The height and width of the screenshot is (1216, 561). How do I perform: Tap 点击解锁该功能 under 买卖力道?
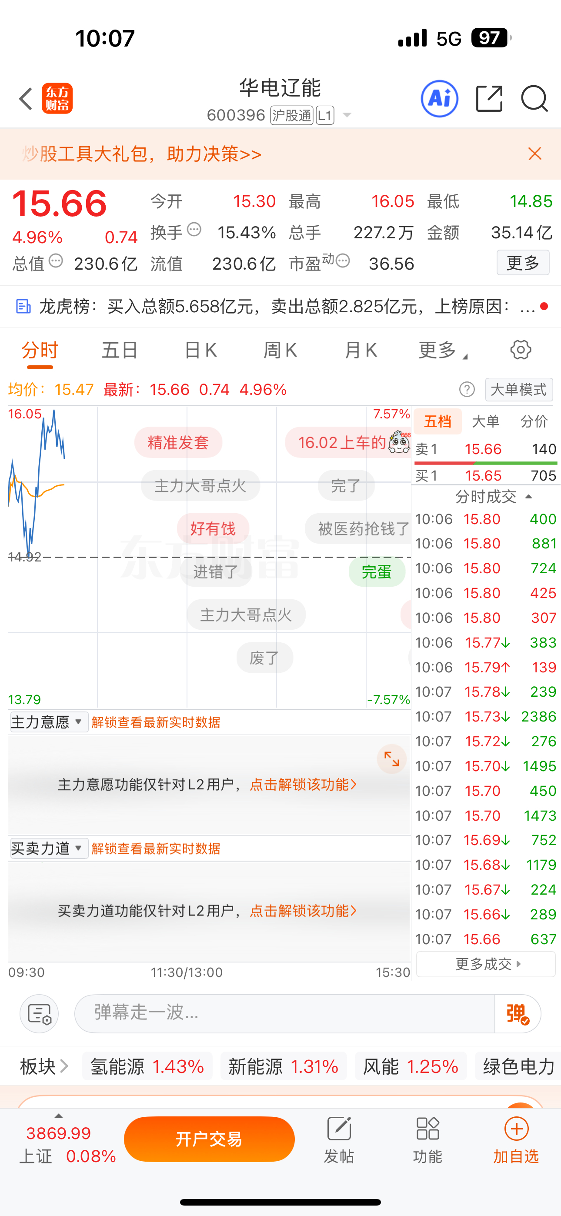tap(303, 911)
